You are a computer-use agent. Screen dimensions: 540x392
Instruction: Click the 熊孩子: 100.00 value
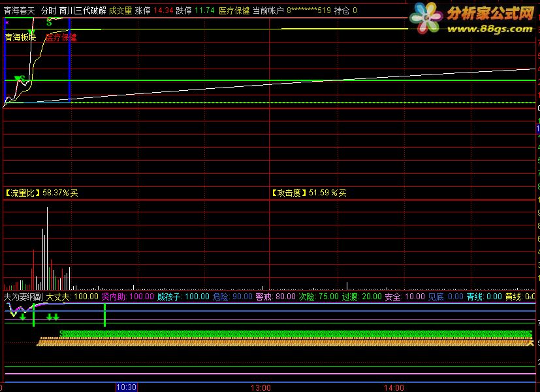point(183,297)
